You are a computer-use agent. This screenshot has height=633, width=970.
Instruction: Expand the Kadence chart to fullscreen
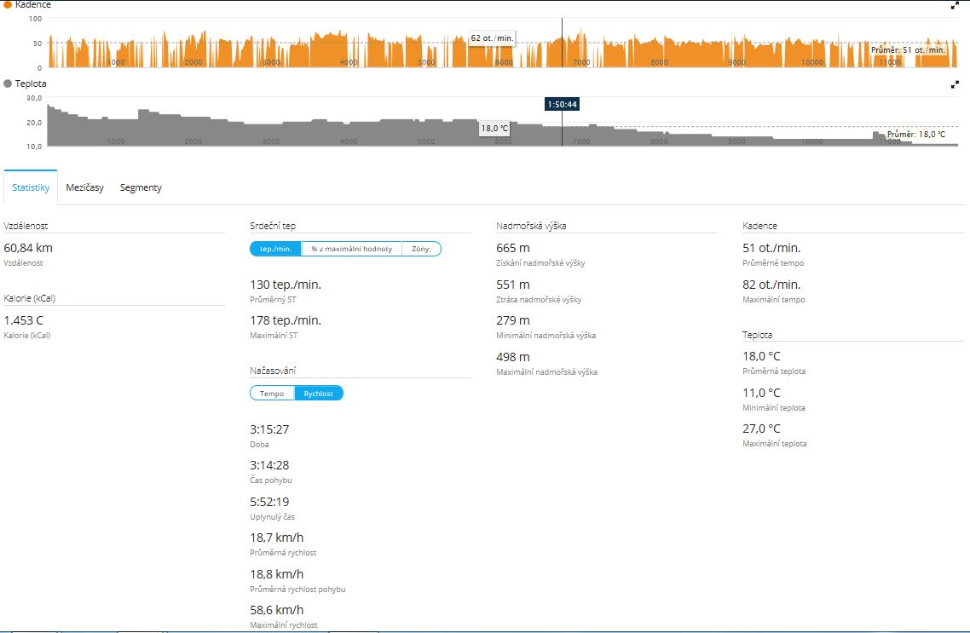click(x=955, y=5)
